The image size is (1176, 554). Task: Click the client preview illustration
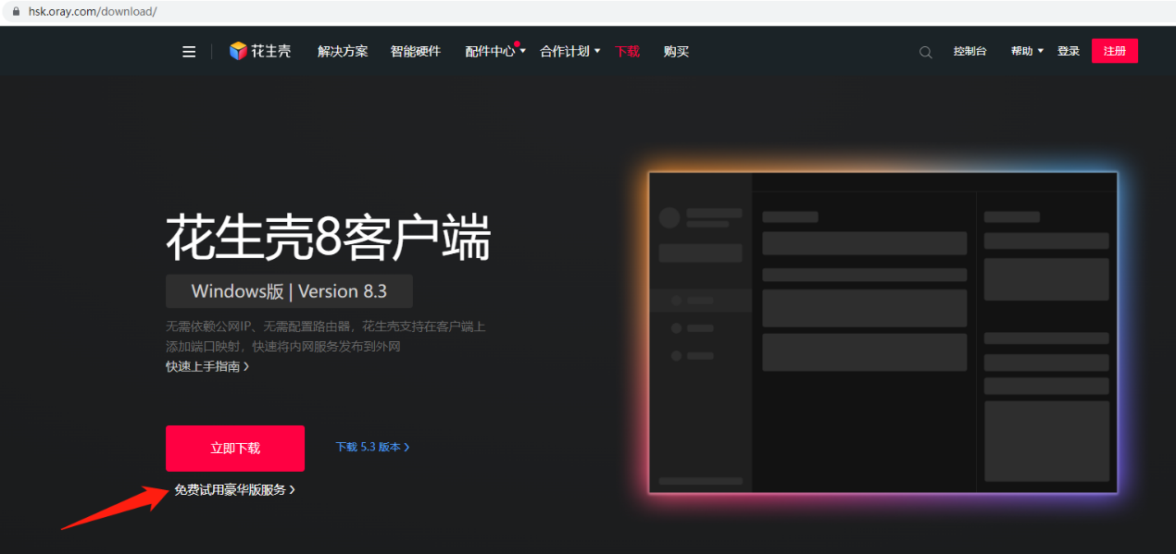[x=883, y=333]
